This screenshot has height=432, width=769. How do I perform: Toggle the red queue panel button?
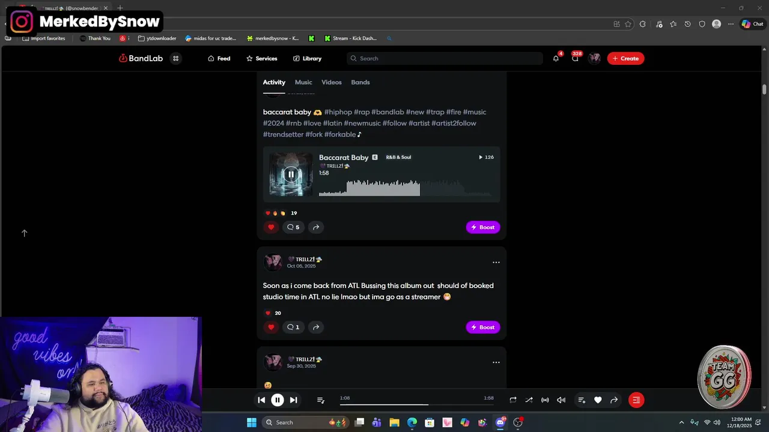(x=636, y=400)
